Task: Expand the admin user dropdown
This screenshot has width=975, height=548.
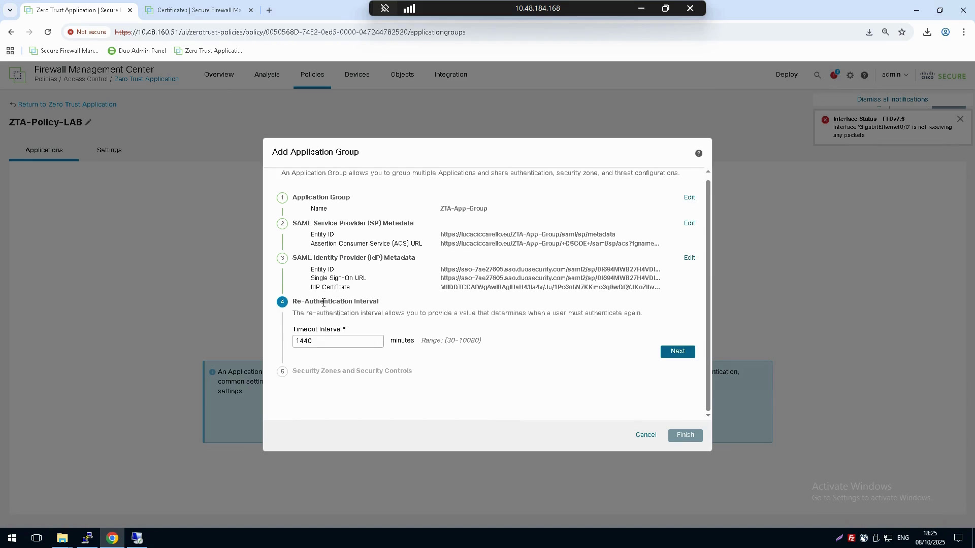Action: coord(895,75)
